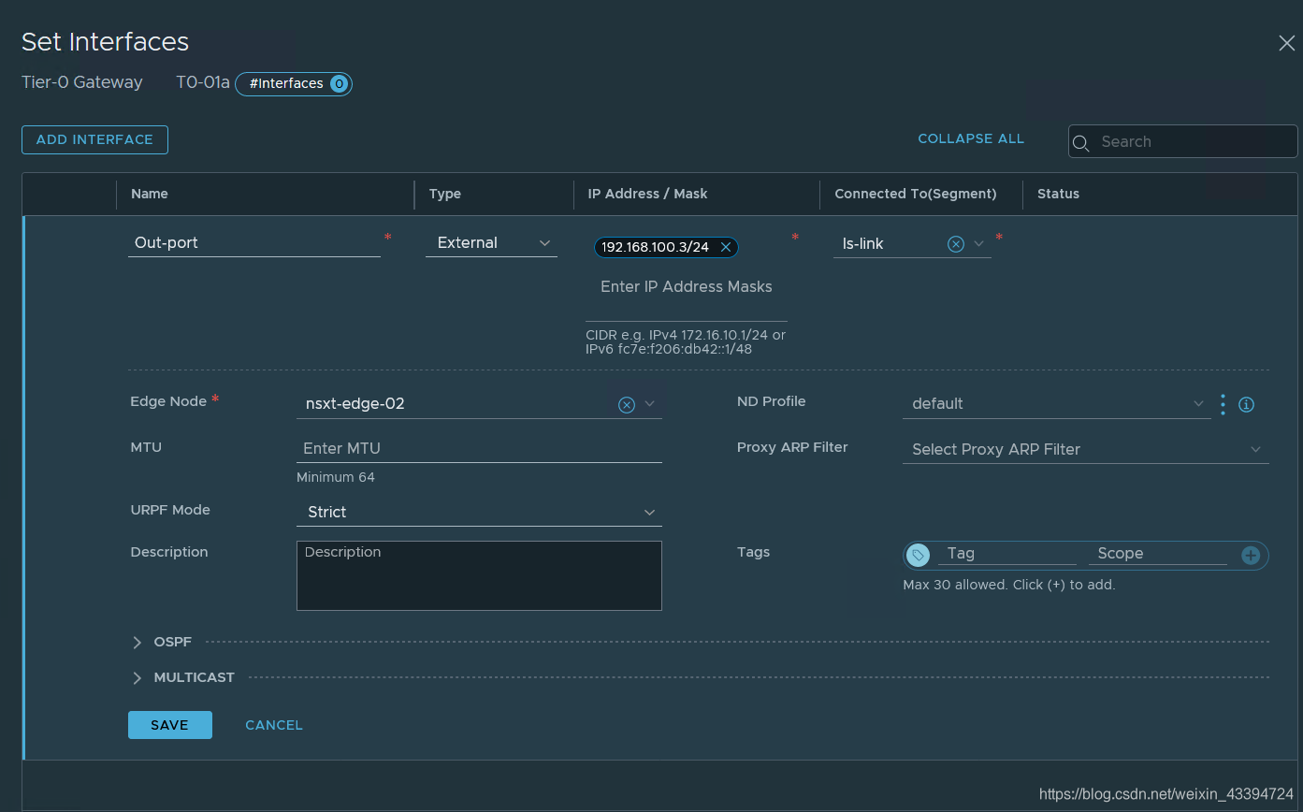Click the Scope input field

(x=1157, y=554)
